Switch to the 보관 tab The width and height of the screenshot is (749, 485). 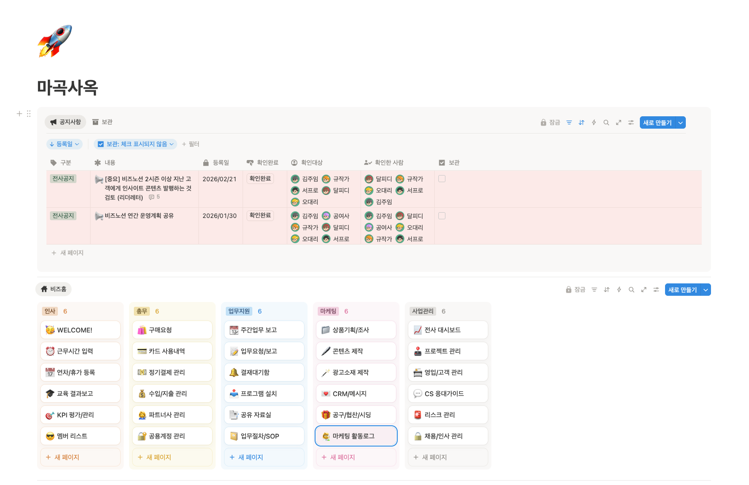coord(103,122)
